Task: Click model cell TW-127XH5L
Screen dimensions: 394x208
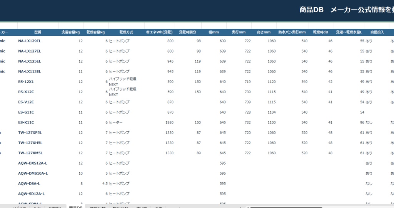Action: (x=30, y=143)
